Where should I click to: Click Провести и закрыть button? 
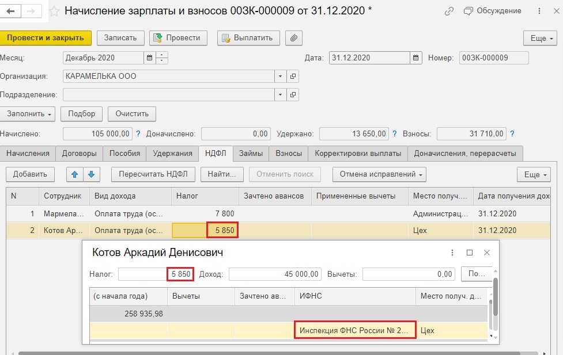(46, 38)
